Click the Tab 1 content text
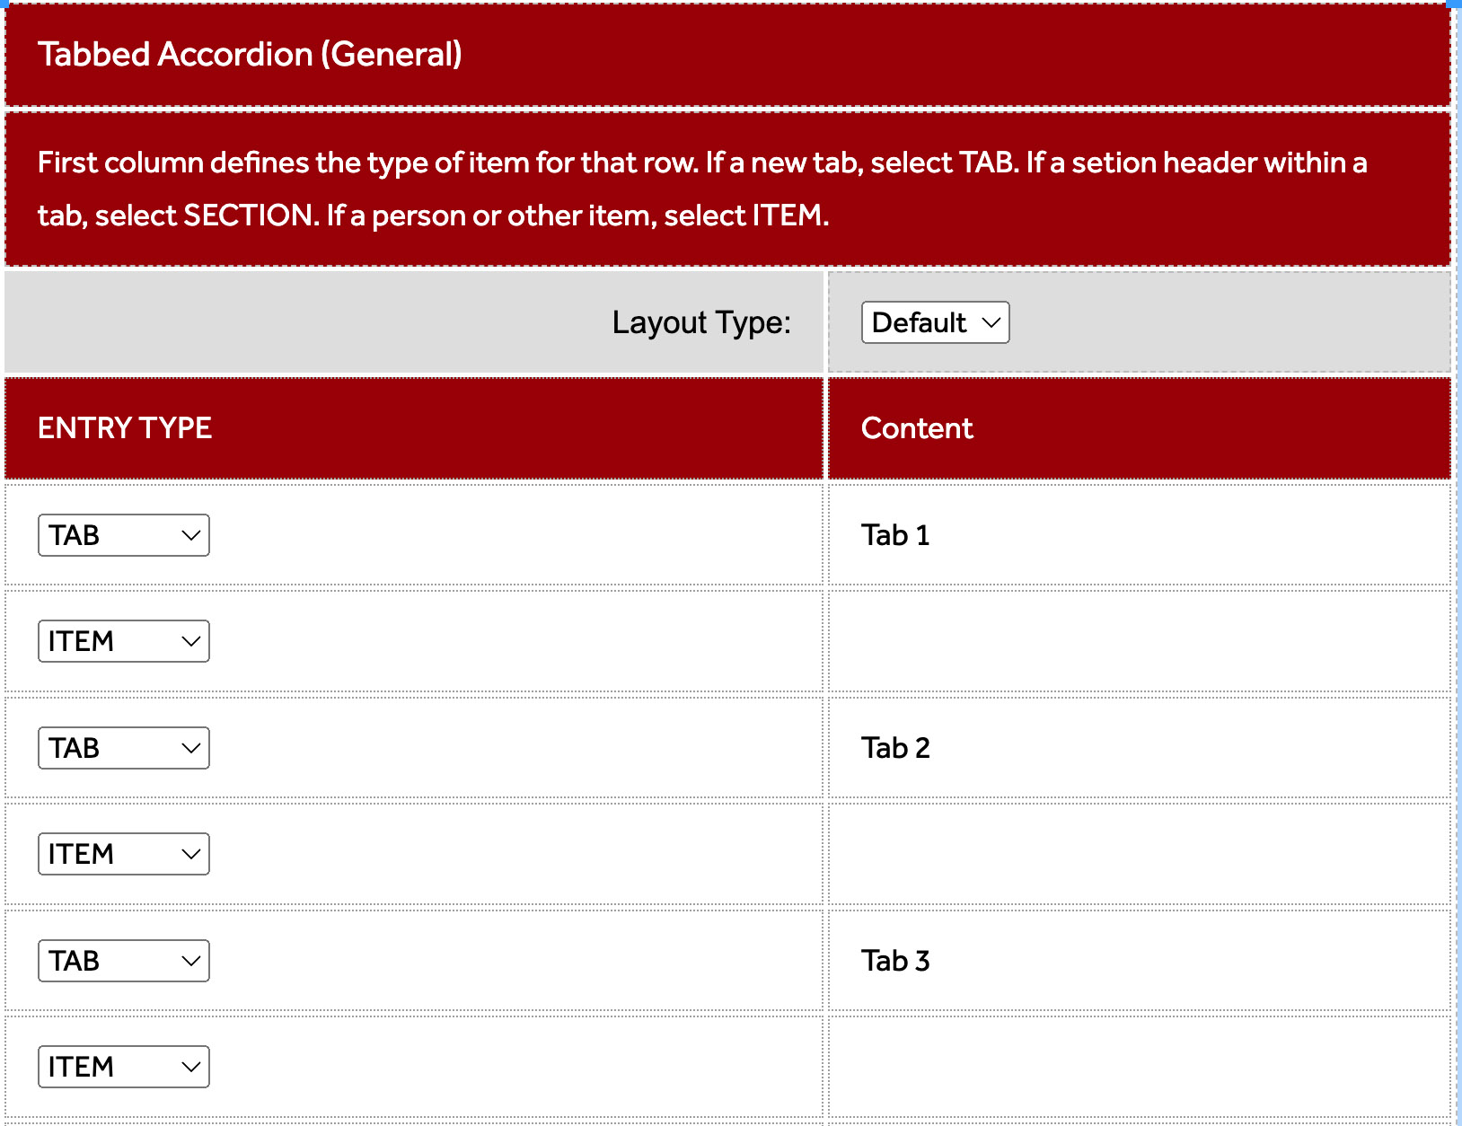Image resolution: width=1462 pixels, height=1126 pixels. coord(895,535)
